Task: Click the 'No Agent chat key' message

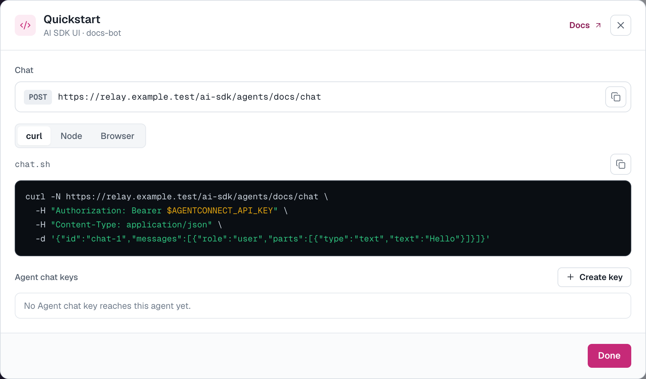Action: point(107,306)
